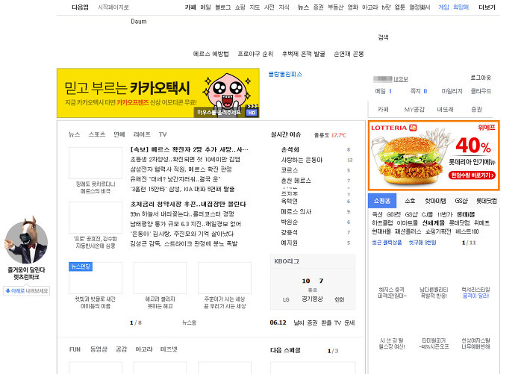Open 쇼핑 in the top navigation bar

[x=240, y=7]
